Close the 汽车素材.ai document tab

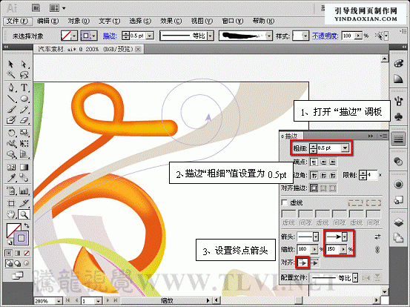pos(139,49)
